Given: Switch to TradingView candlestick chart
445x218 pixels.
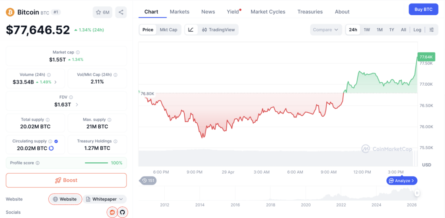Looking at the screenshot, I should point(218,30).
